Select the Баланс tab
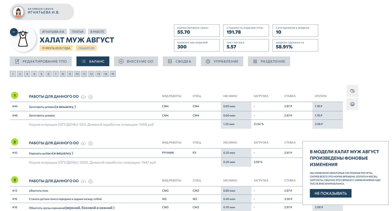Screen dimensions: 392x211 click(x=93, y=61)
